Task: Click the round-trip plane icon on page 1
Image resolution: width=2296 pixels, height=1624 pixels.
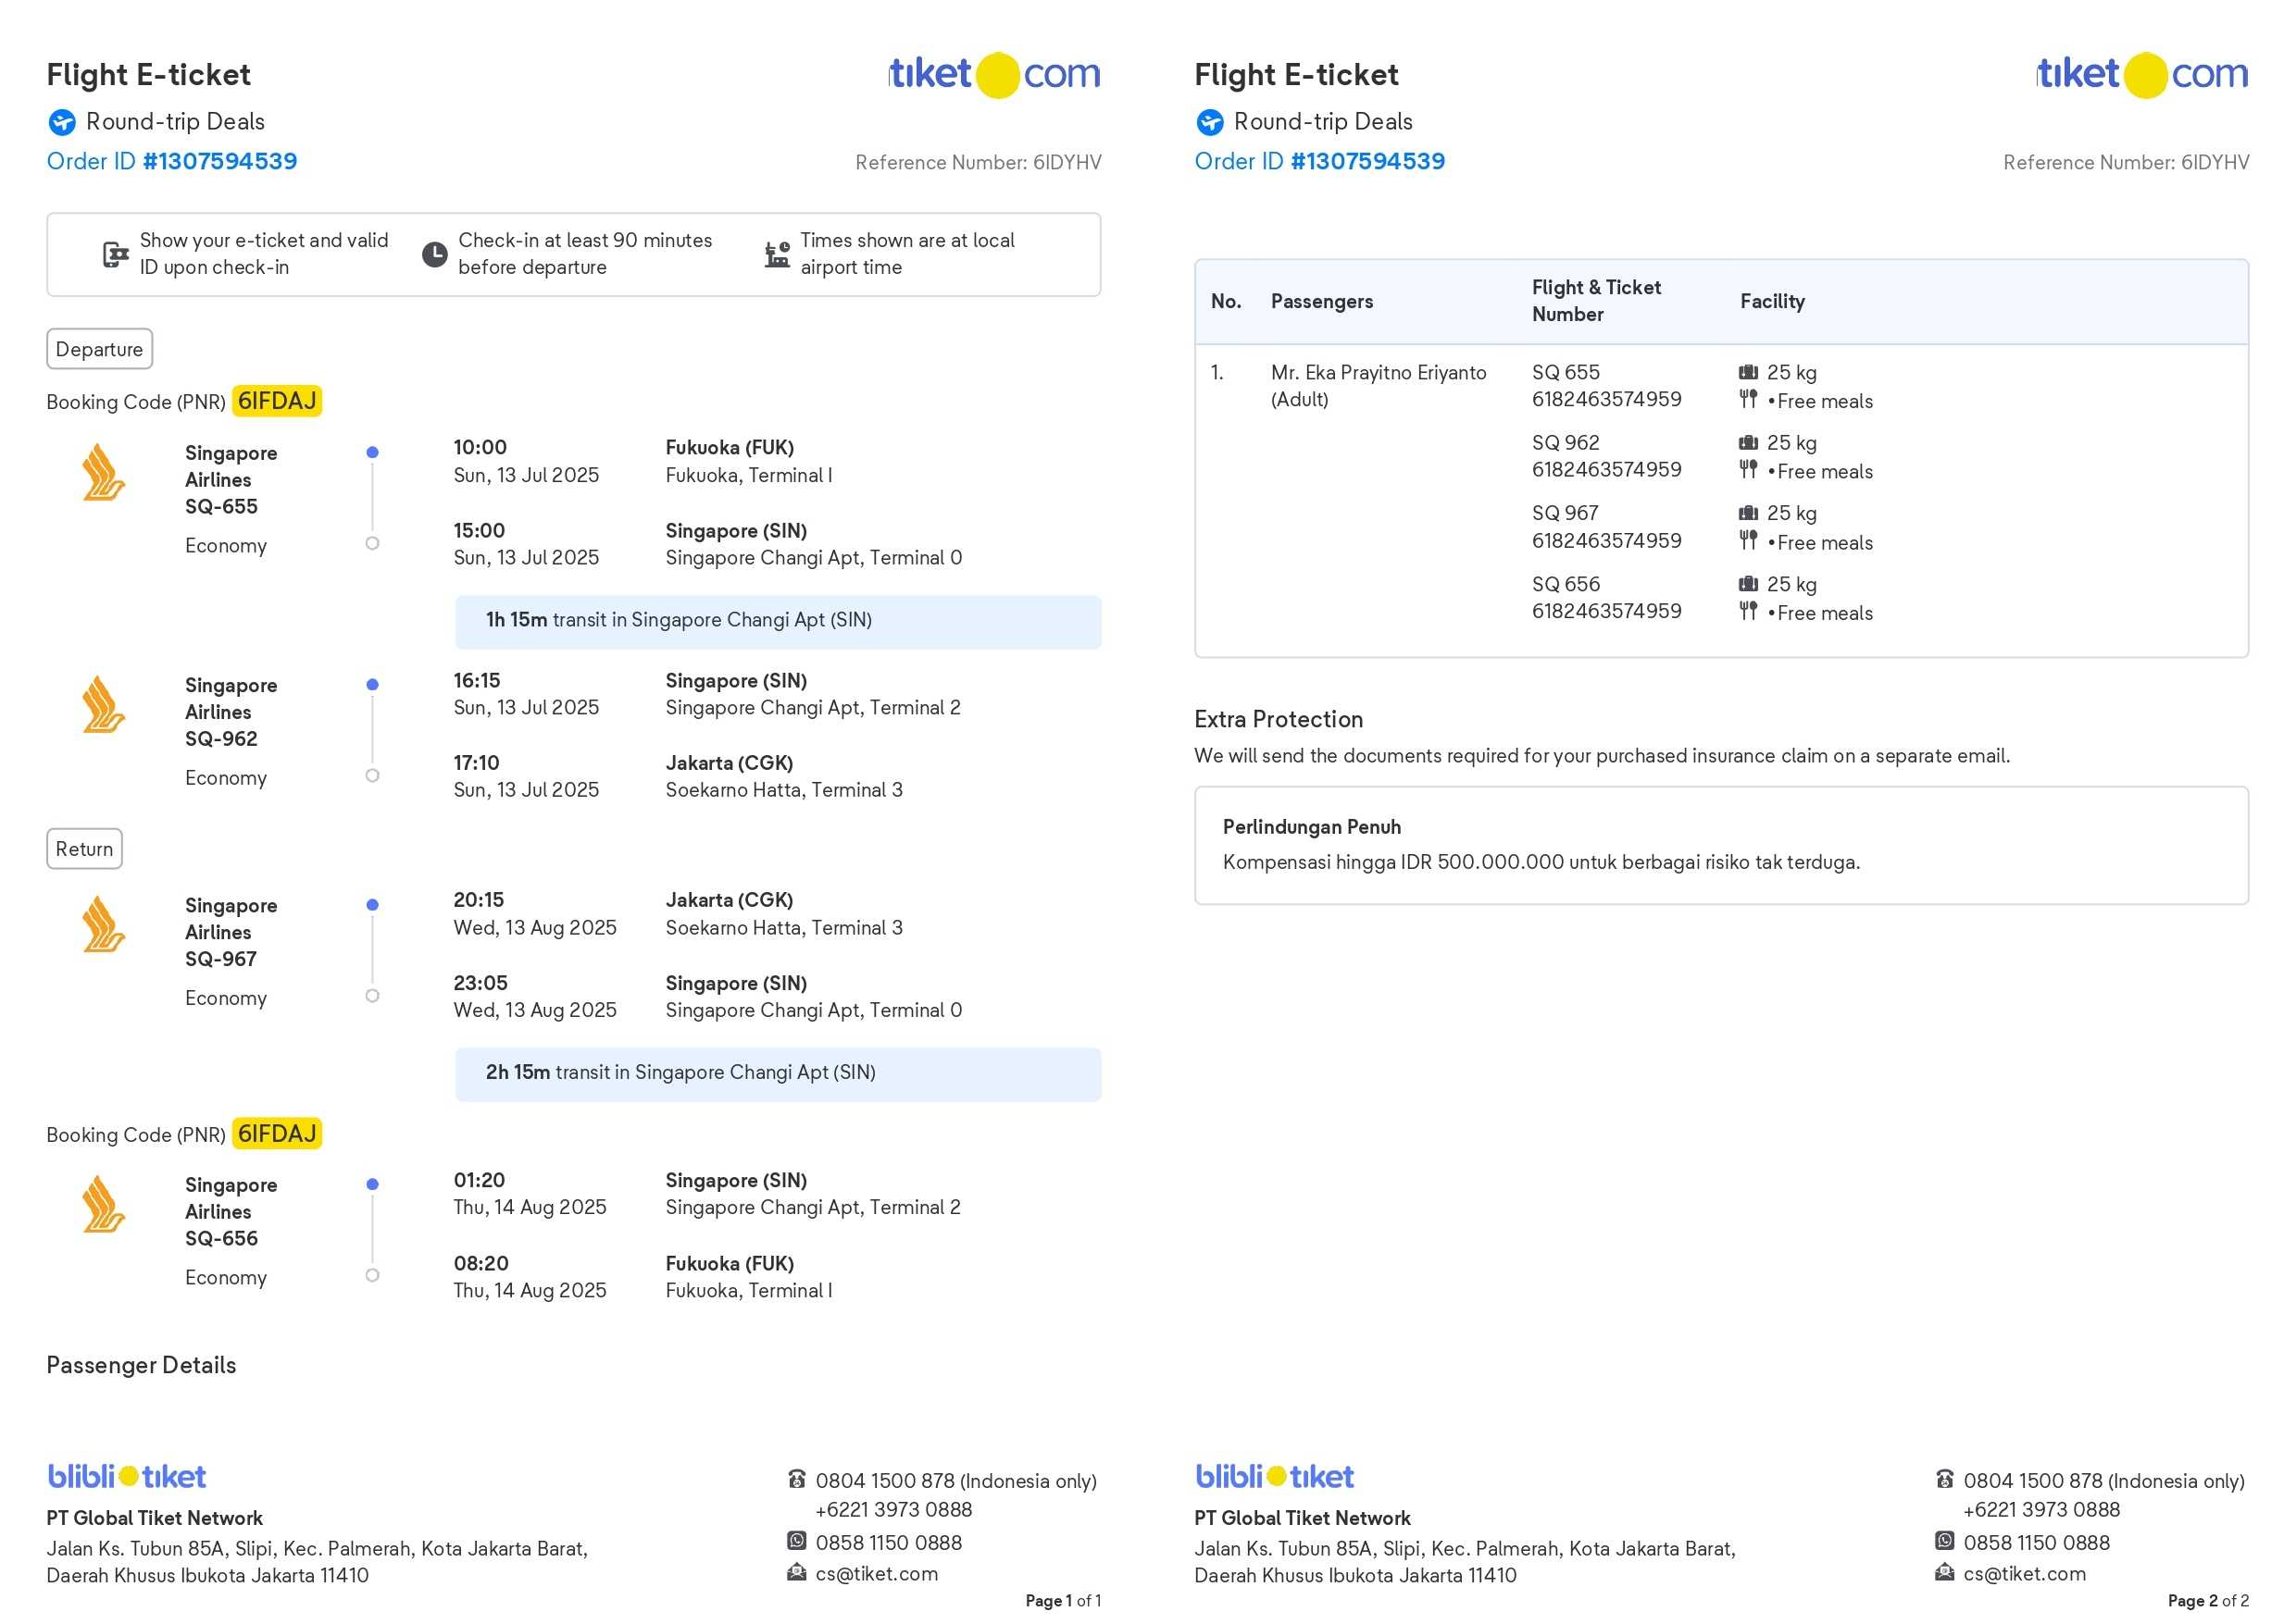Action: (x=62, y=122)
